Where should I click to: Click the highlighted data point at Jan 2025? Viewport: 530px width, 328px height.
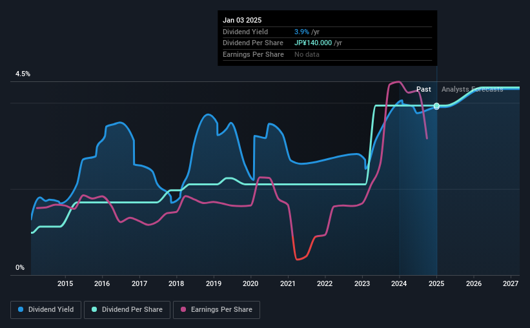tap(436, 106)
